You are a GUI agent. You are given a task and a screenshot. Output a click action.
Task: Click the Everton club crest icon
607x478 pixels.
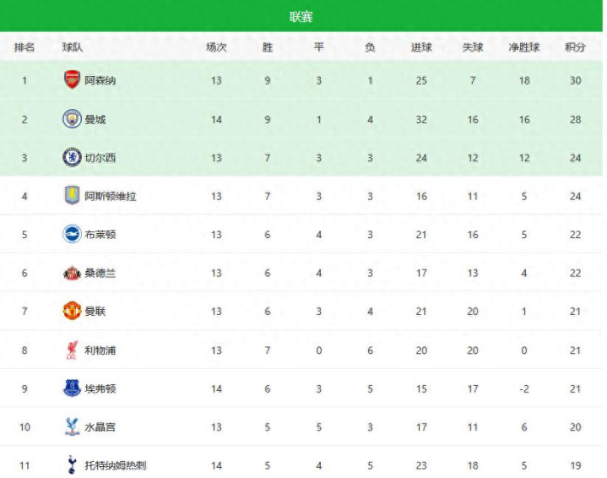tap(72, 388)
